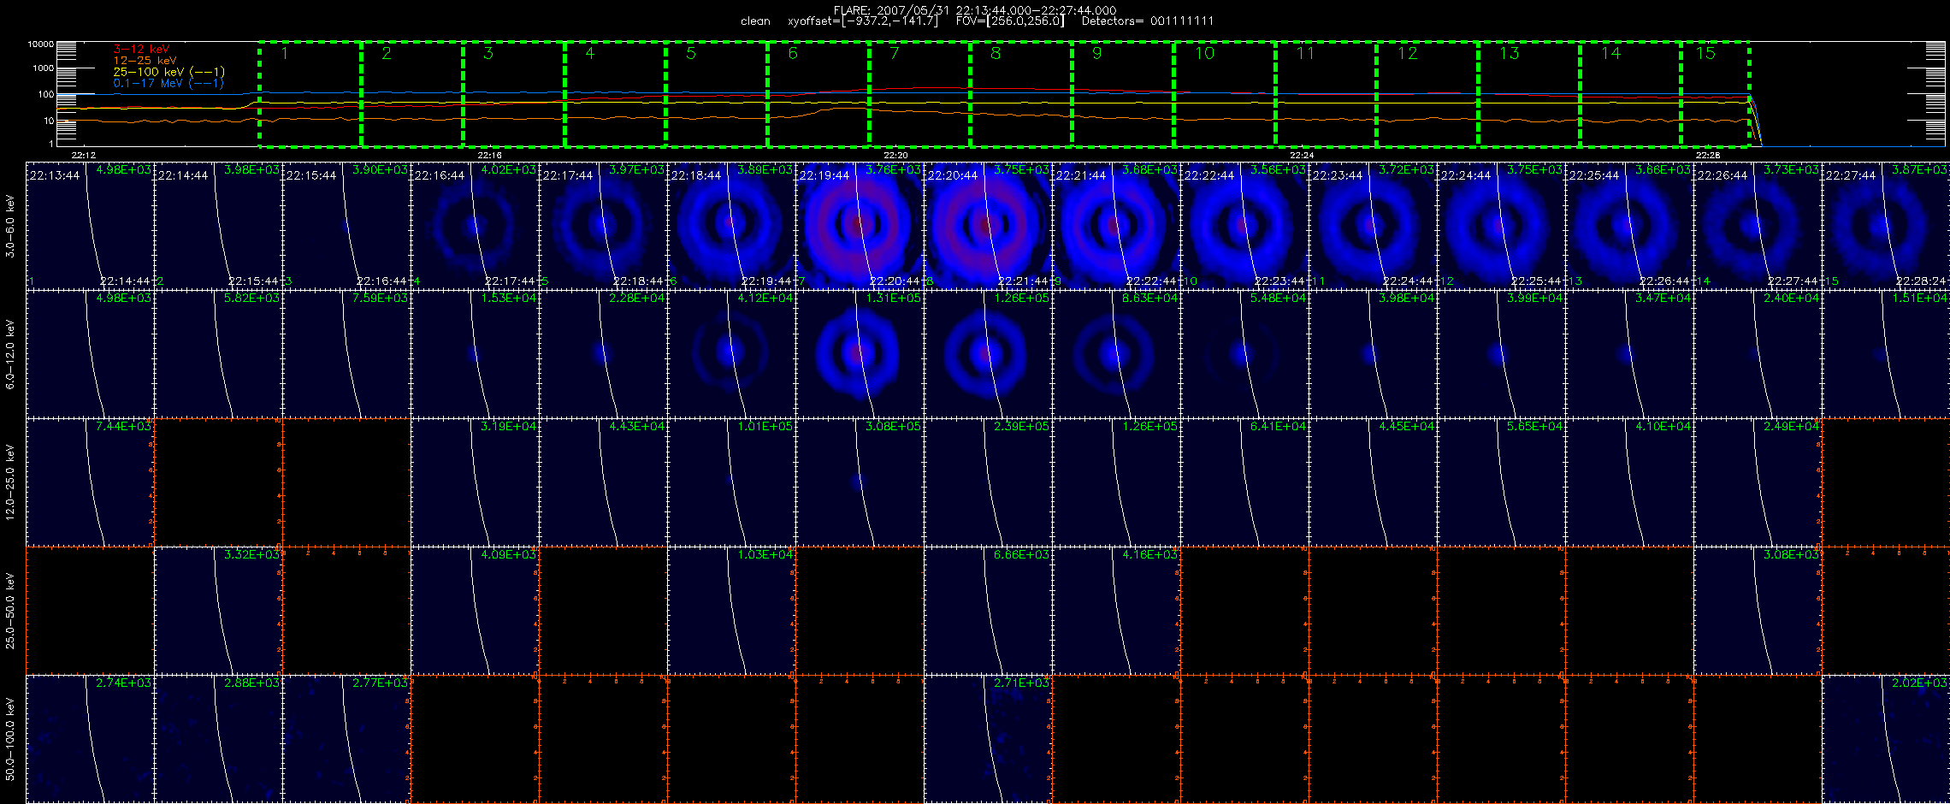The width and height of the screenshot is (1950, 804).
Task: Open 50-100 keV image labeled 2.71E+03
Action: (989, 738)
